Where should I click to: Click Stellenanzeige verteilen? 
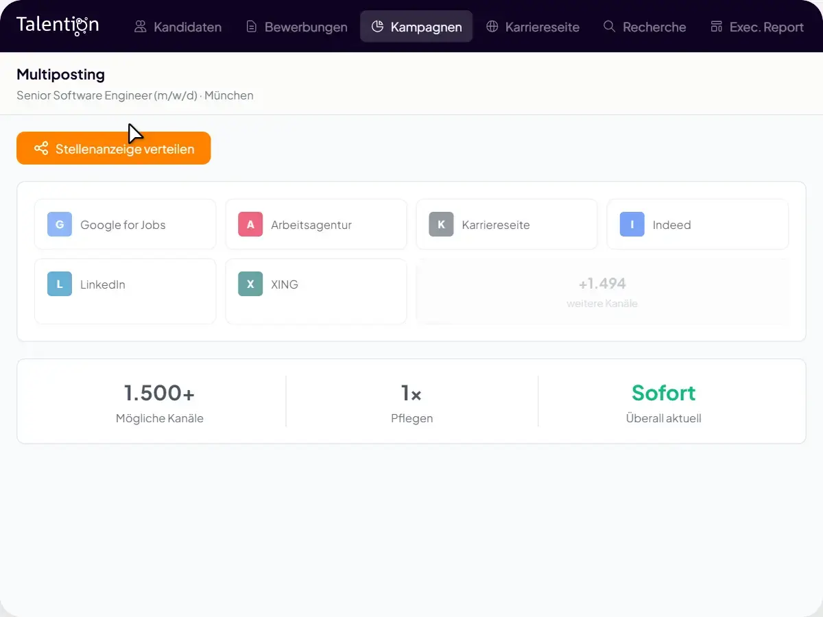coord(113,147)
